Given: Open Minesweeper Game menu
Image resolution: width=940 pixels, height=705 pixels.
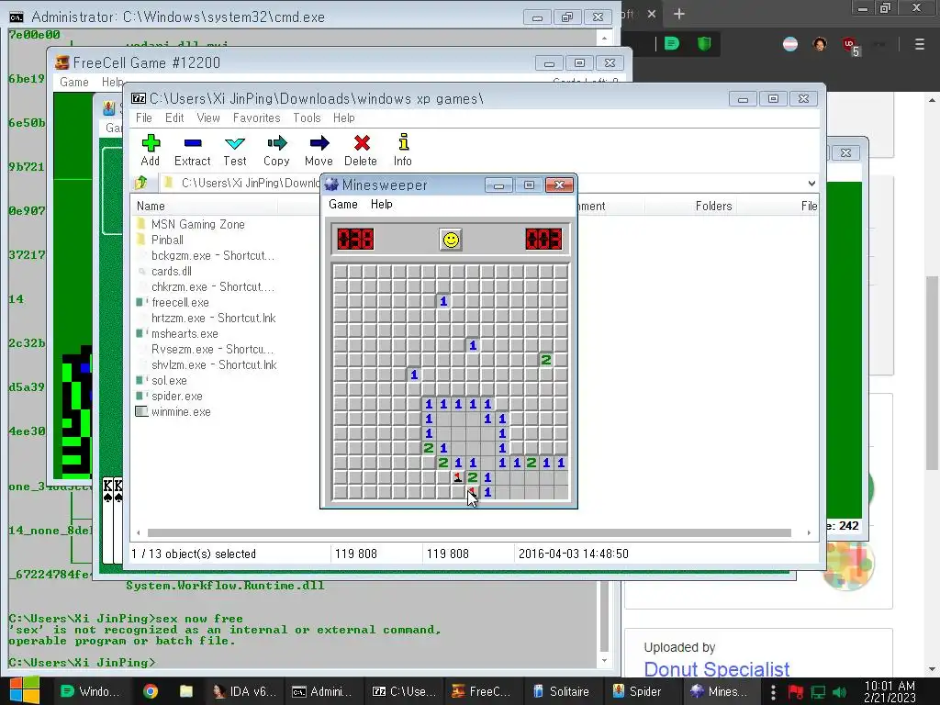Looking at the screenshot, I should pyautogui.click(x=343, y=205).
